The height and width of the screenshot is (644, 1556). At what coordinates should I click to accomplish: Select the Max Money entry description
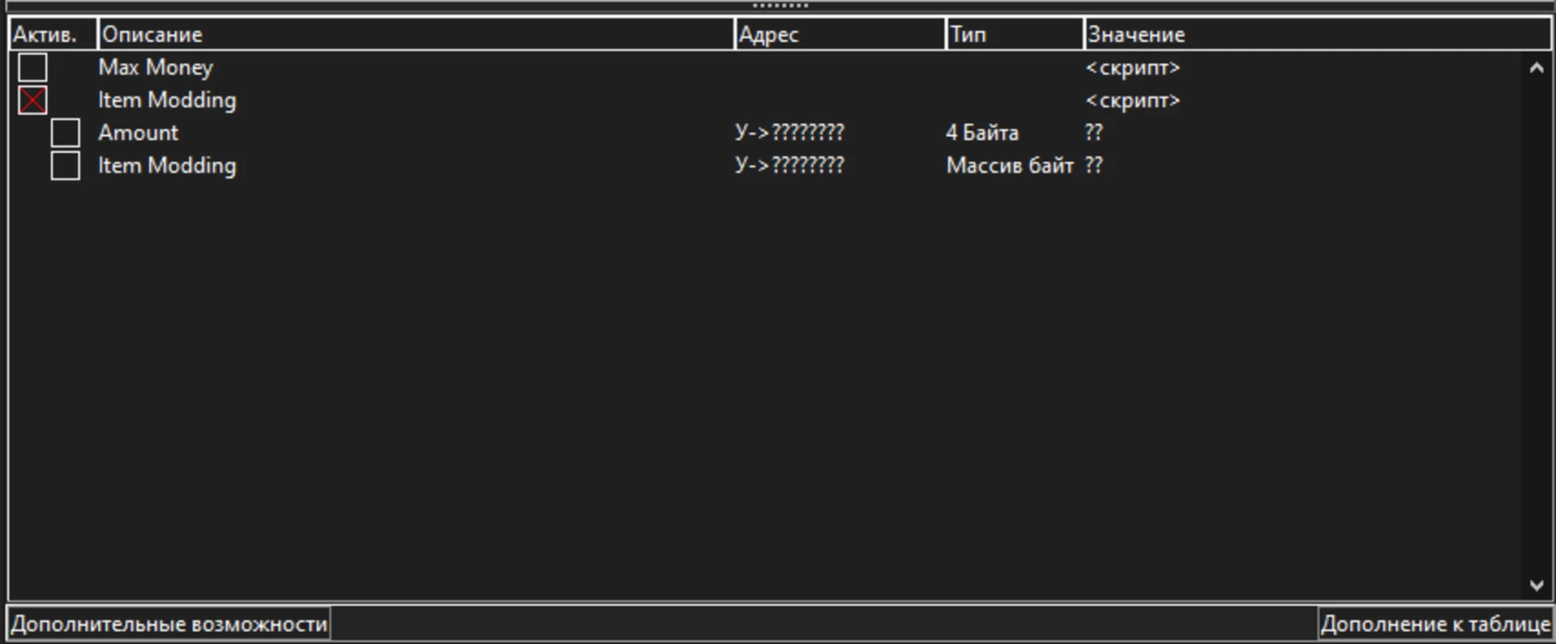pos(156,67)
